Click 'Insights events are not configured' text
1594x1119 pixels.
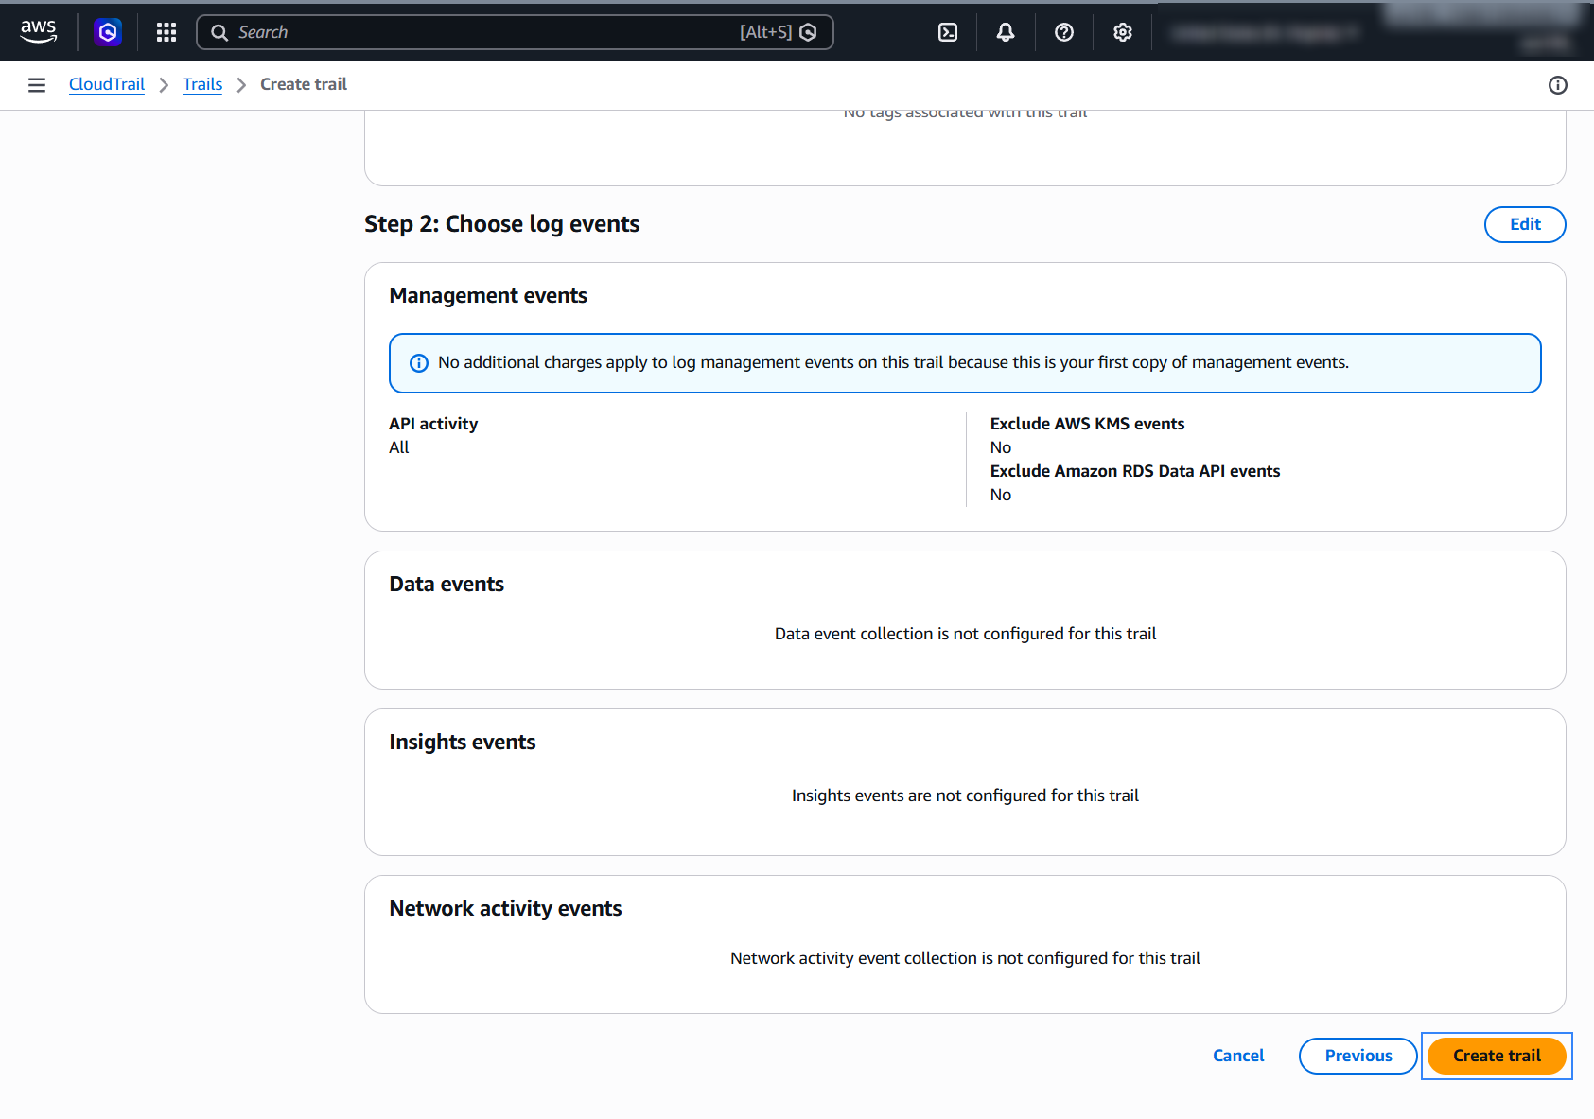[x=965, y=796]
